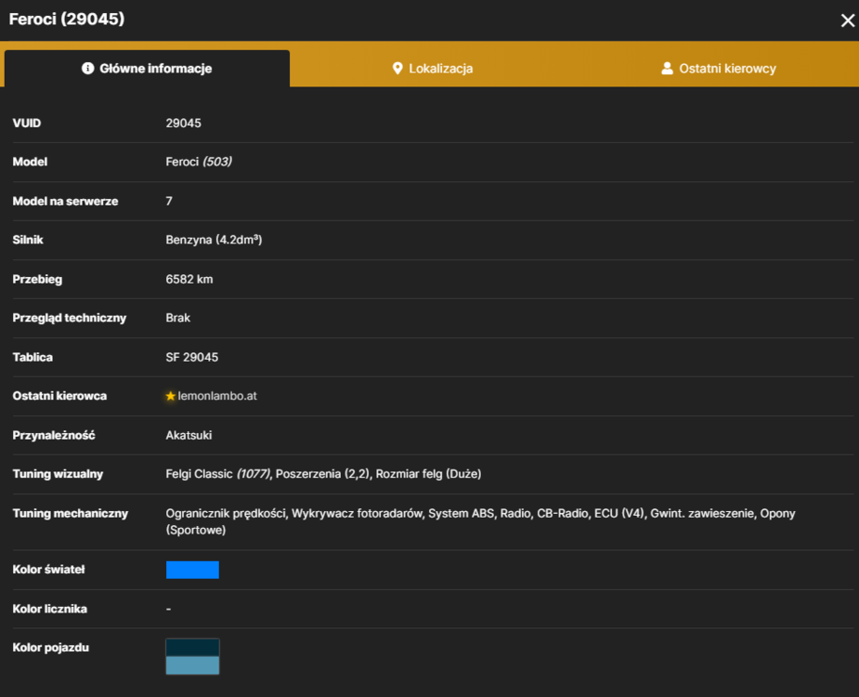Click the Przynależność row label
This screenshot has height=697, width=859.
(54, 436)
